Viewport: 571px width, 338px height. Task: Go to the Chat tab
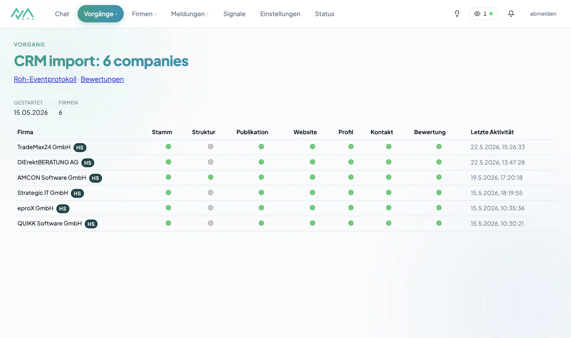[62, 14]
